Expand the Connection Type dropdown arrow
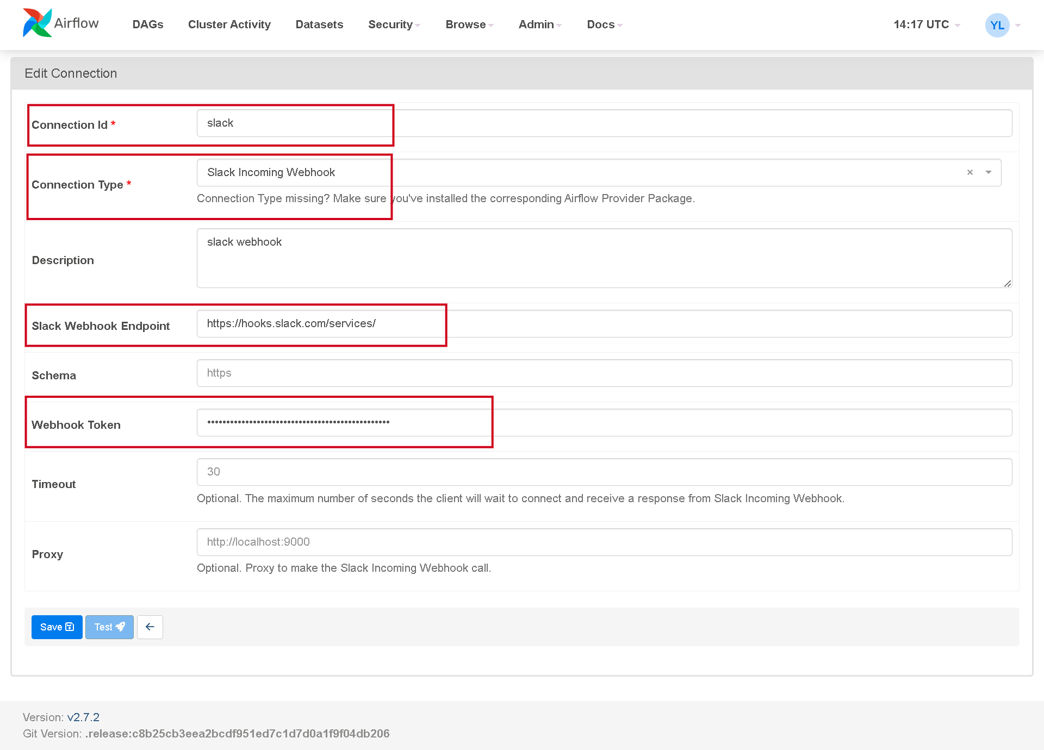 989,172
